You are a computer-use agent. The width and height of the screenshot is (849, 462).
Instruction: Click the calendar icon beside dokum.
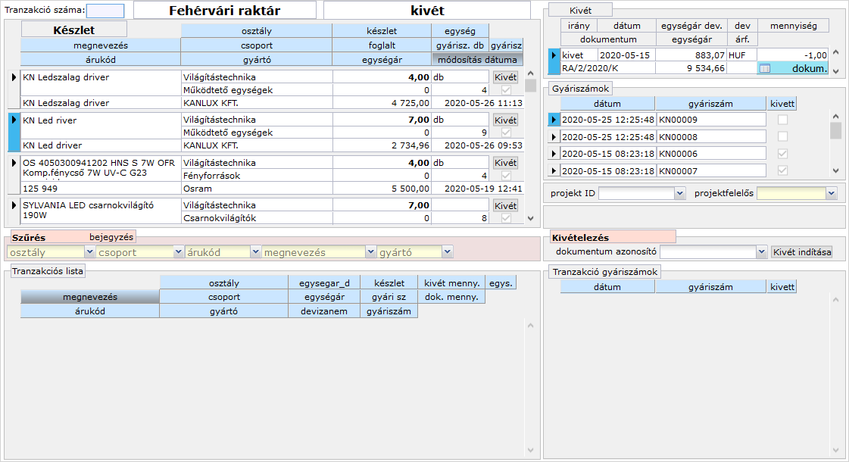coord(764,68)
